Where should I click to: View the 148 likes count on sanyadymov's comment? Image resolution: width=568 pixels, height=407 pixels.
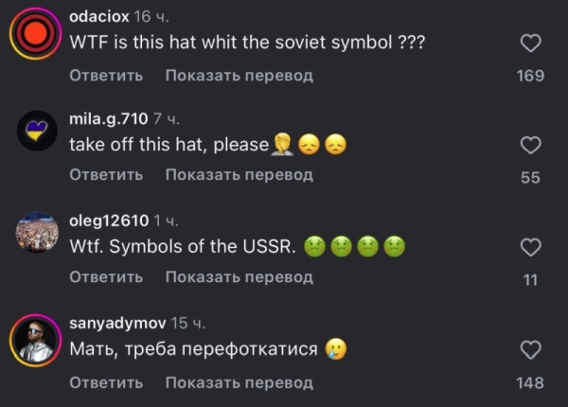coord(530,383)
